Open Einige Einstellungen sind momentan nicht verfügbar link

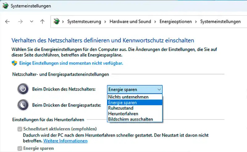(71, 63)
